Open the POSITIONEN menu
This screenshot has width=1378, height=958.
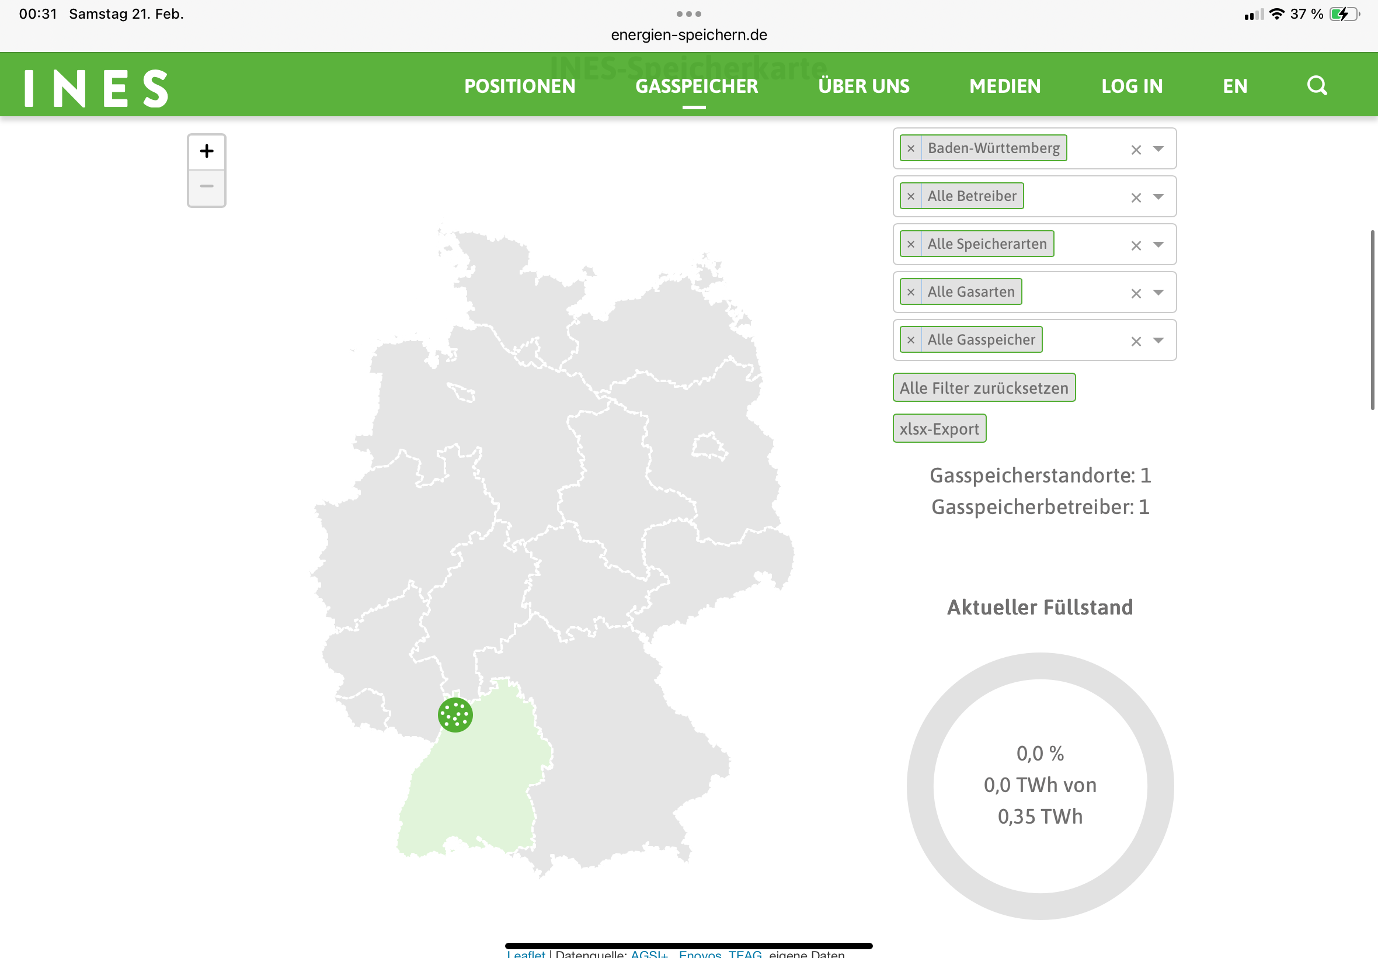coord(520,86)
